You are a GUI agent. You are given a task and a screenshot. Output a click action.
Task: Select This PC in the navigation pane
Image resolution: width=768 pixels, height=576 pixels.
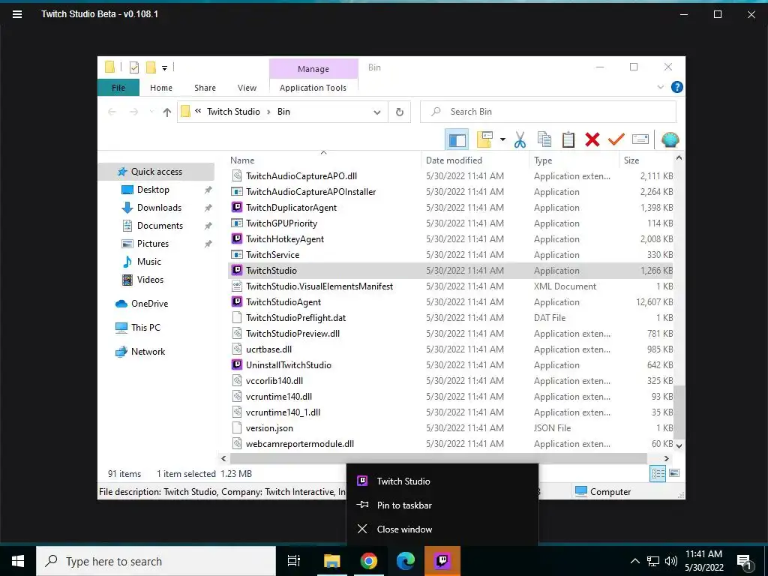(x=145, y=328)
